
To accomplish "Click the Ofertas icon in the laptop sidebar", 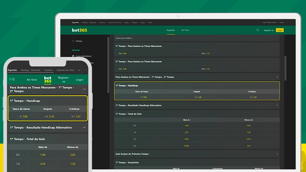I will (x=73, y=41).
